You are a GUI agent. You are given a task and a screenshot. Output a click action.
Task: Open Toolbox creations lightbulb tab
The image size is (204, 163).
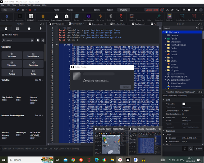tap(40, 29)
